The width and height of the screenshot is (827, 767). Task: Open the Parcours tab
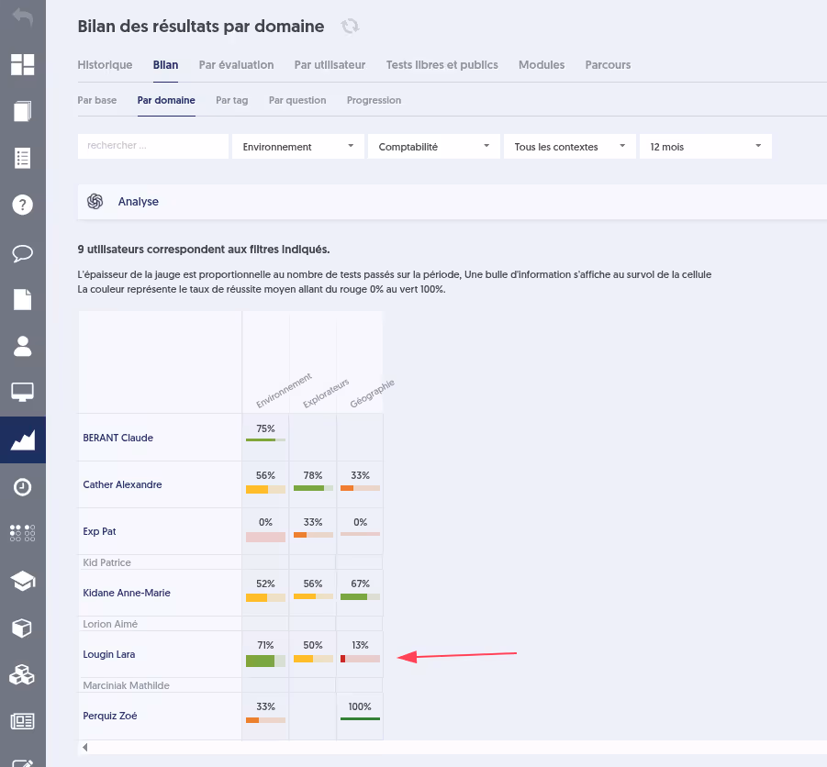[x=608, y=65]
